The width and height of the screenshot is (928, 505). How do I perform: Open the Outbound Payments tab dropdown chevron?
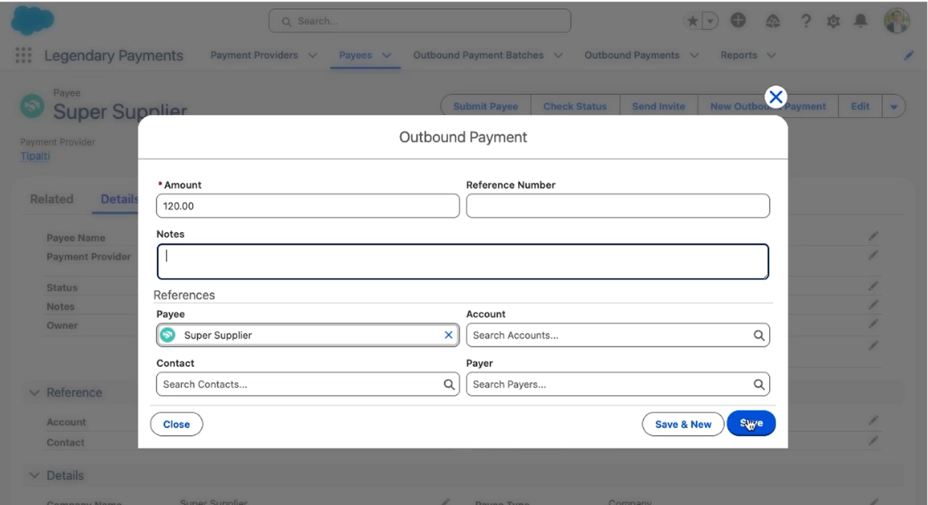tap(694, 55)
